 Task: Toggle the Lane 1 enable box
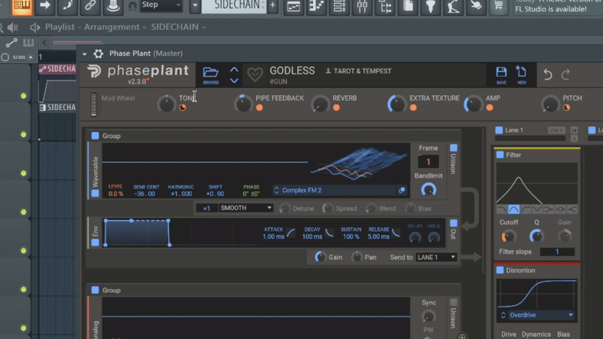pyautogui.click(x=499, y=130)
